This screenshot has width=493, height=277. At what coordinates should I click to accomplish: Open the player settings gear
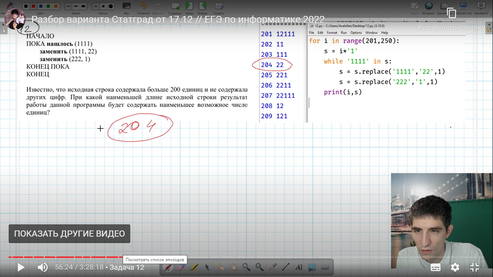point(455,267)
